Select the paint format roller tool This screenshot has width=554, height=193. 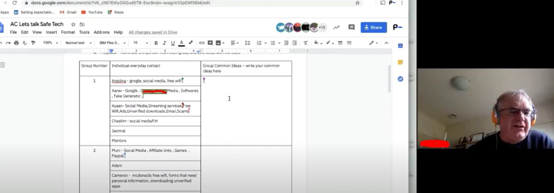tap(33, 43)
